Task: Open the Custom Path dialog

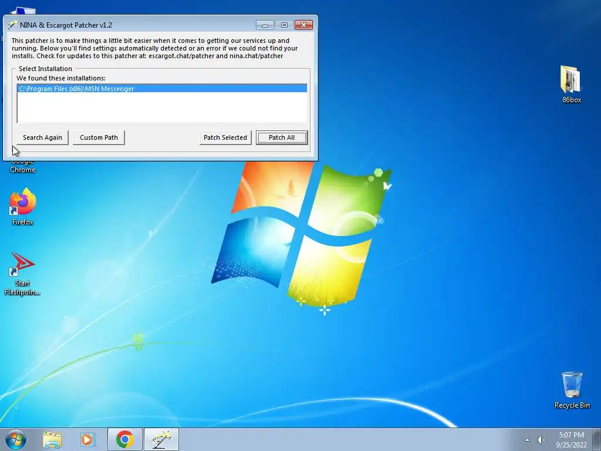Action: (99, 137)
